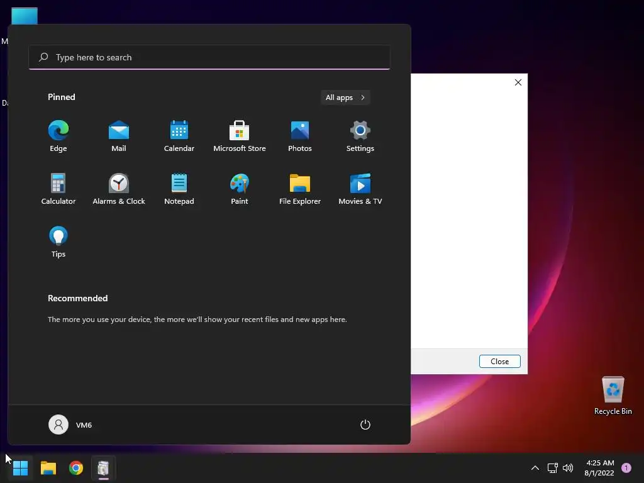Launch the Mail app
The width and height of the screenshot is (644, 483).
click(x=119, y=136)
